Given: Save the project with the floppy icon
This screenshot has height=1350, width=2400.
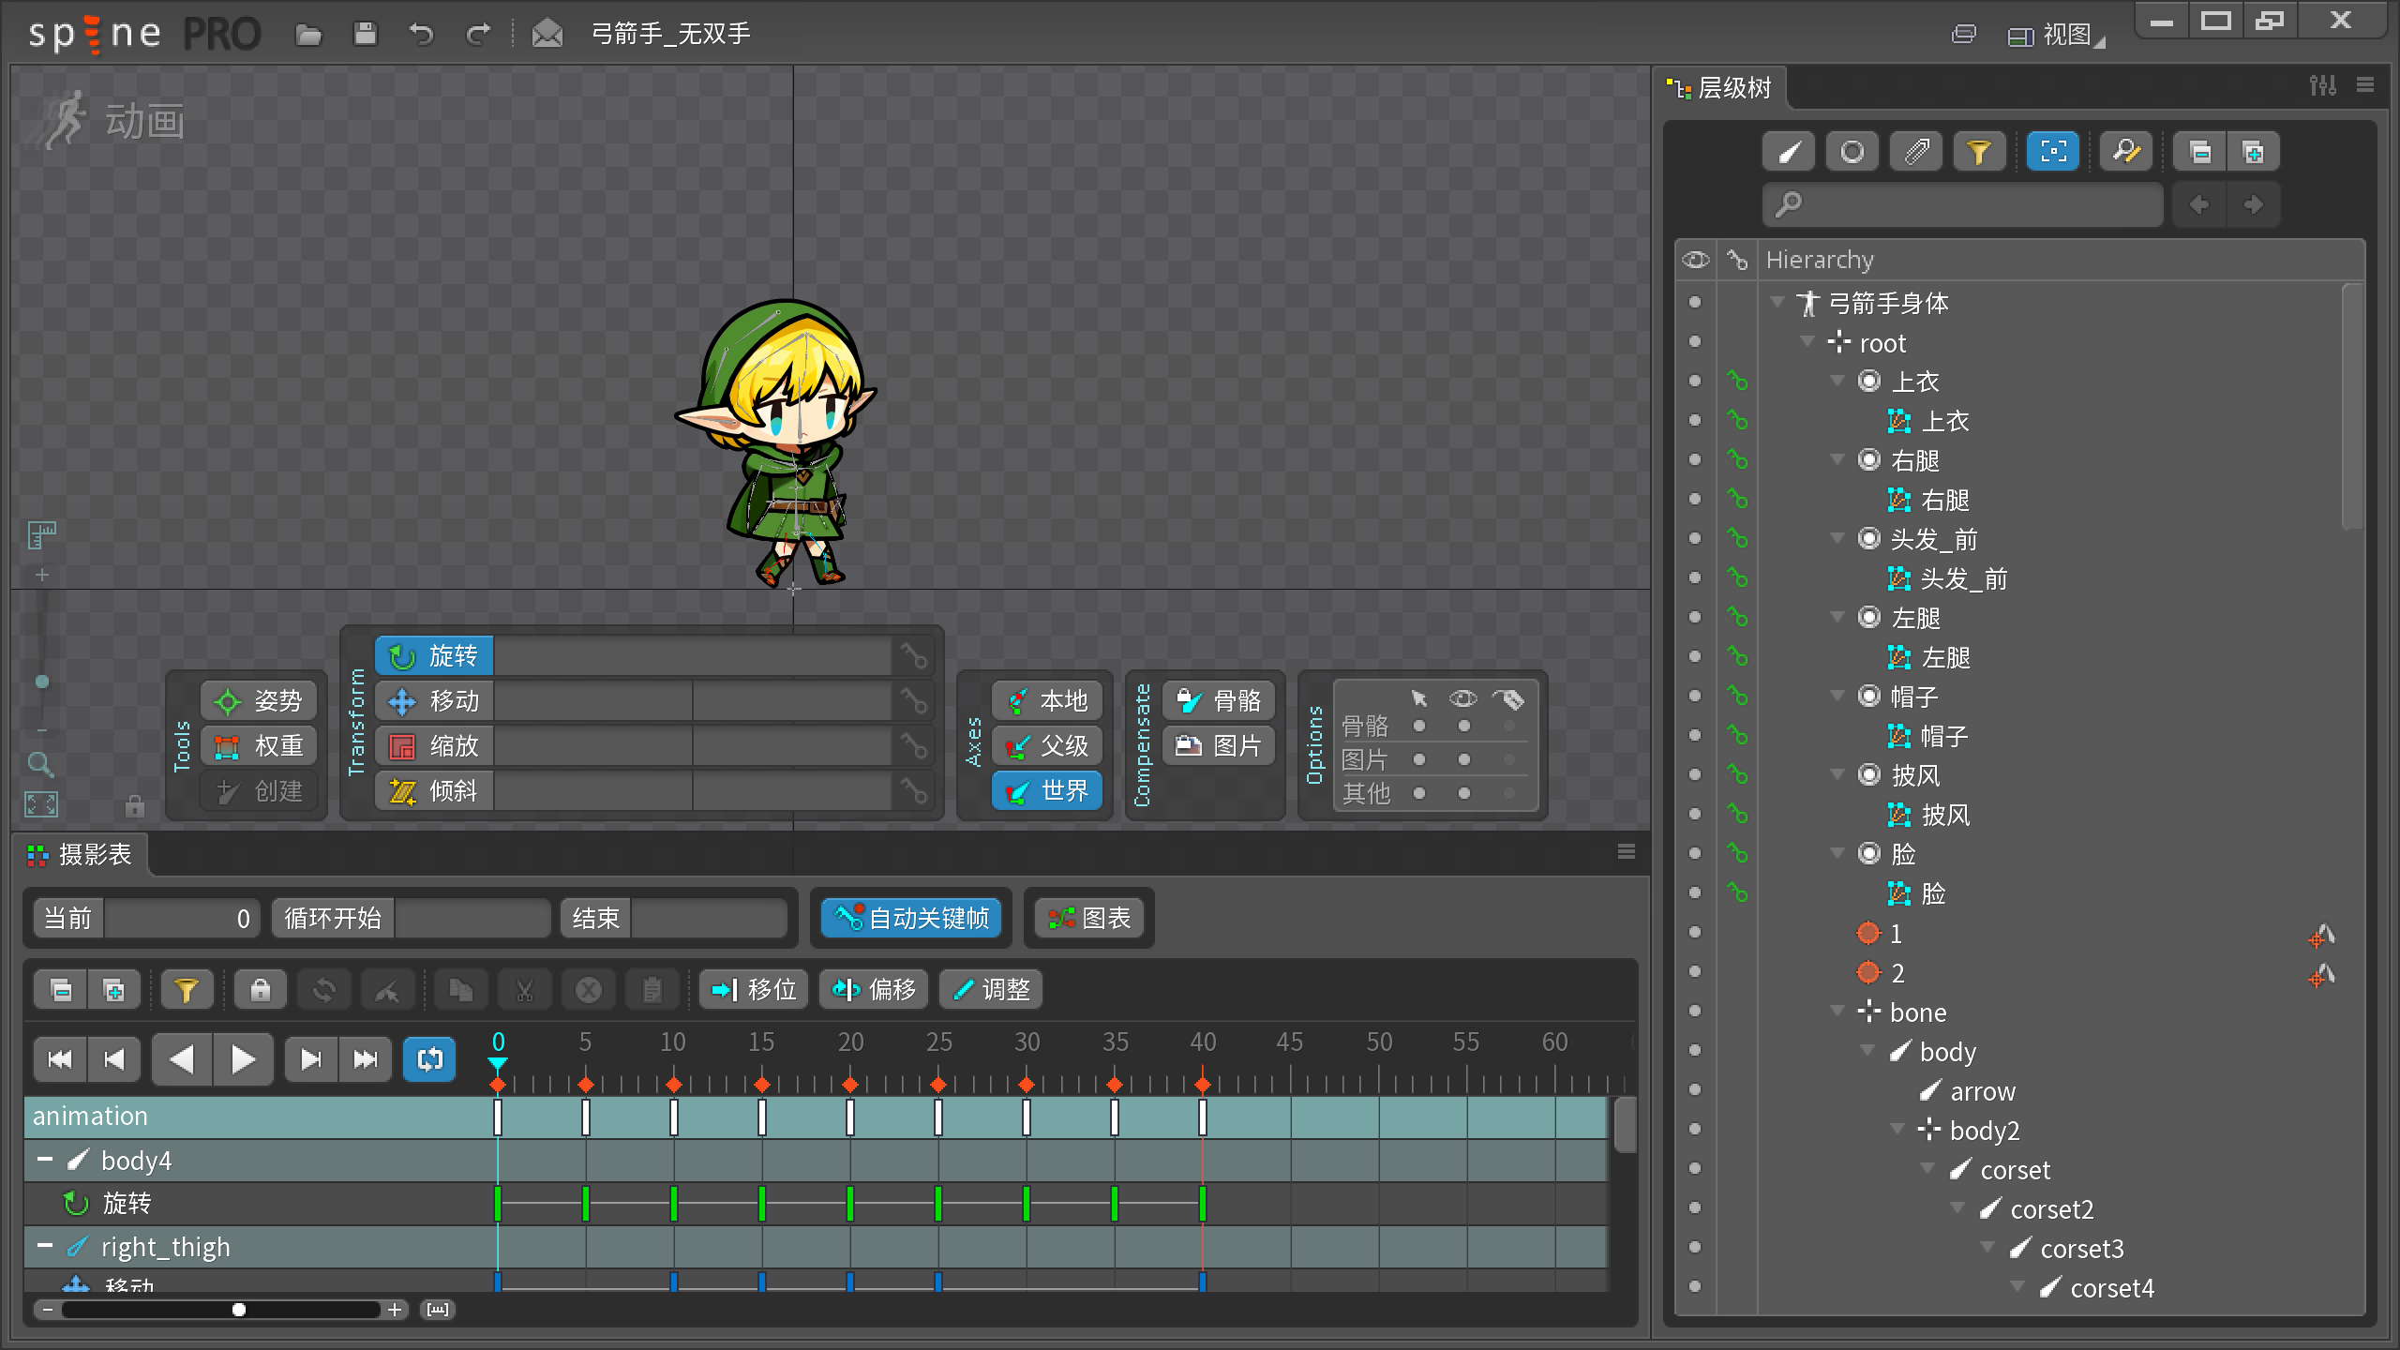Looking at the screenshot, I should (365, 35).
